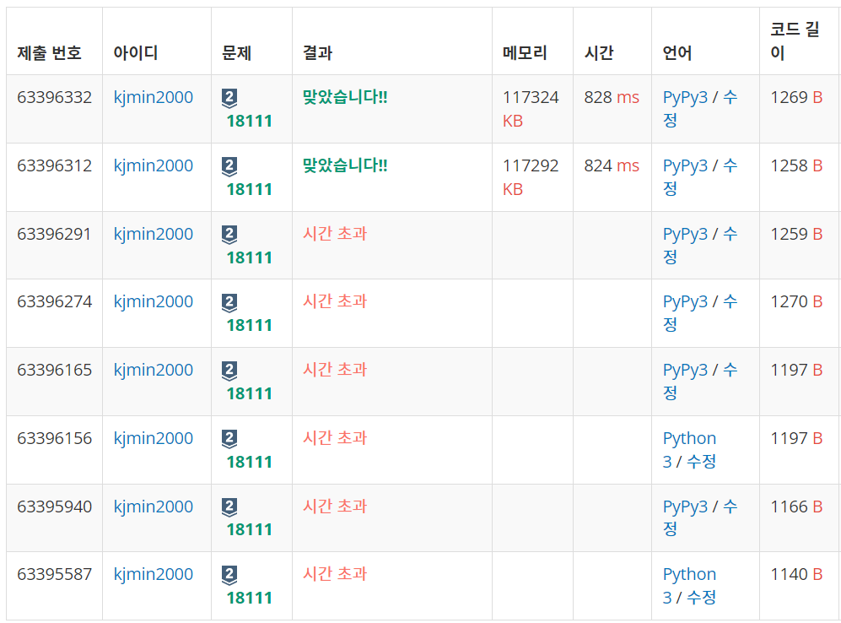
Task: Click code length 1140 B
Action: coord(796,574)
